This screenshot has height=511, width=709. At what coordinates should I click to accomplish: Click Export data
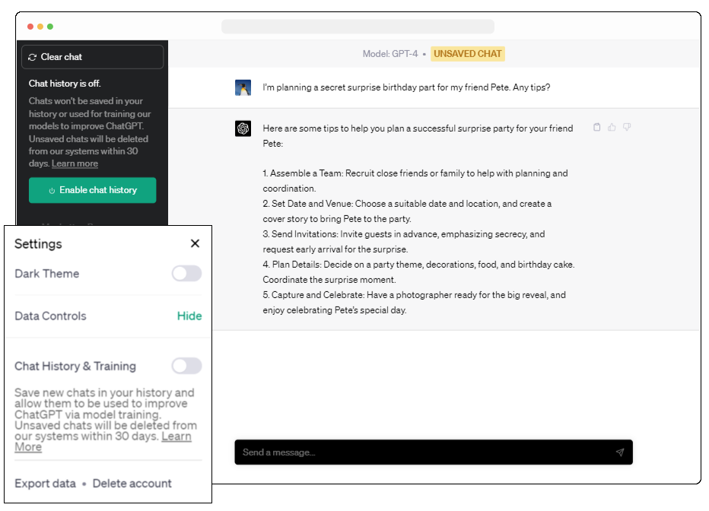(x=45, y=484)
